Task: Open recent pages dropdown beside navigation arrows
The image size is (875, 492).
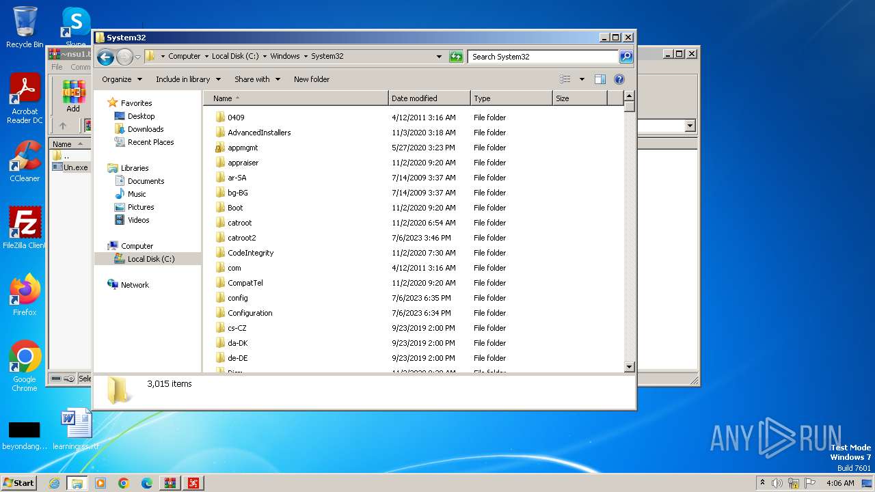Action: [x=137, y=57]
